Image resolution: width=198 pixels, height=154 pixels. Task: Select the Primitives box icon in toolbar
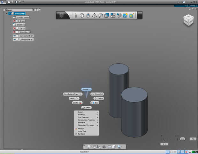(x=82, y=15)
